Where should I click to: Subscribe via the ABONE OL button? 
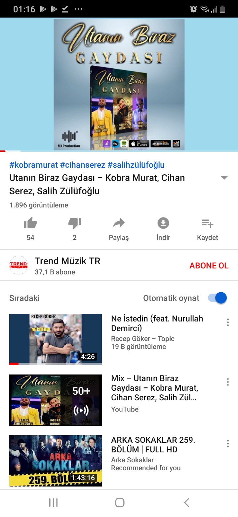point(209,265)
